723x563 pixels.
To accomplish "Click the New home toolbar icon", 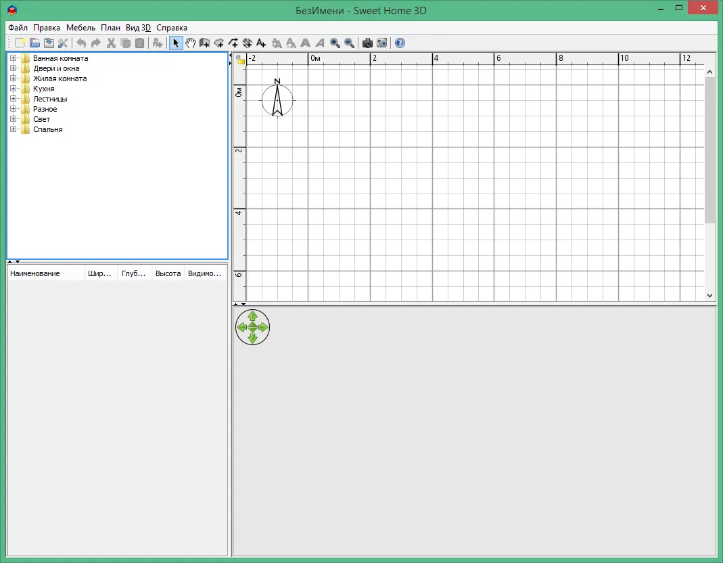I will coord(20,43).
